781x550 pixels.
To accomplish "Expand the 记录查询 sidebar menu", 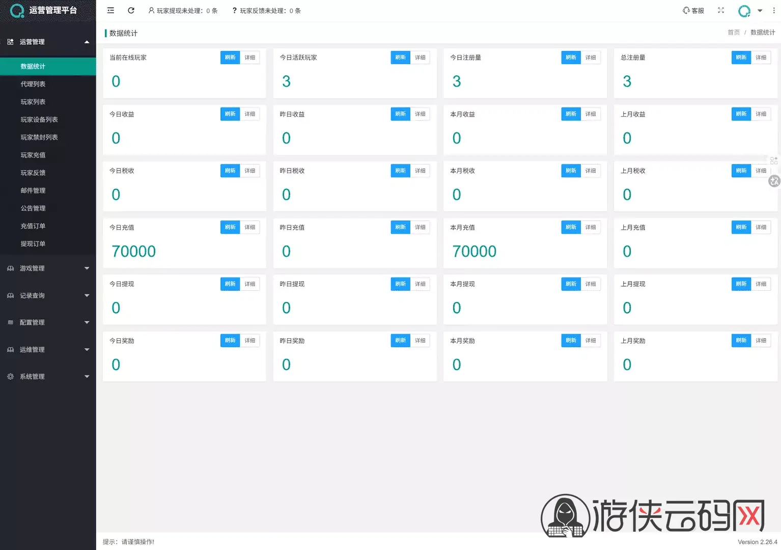I will tap(48, 295).
